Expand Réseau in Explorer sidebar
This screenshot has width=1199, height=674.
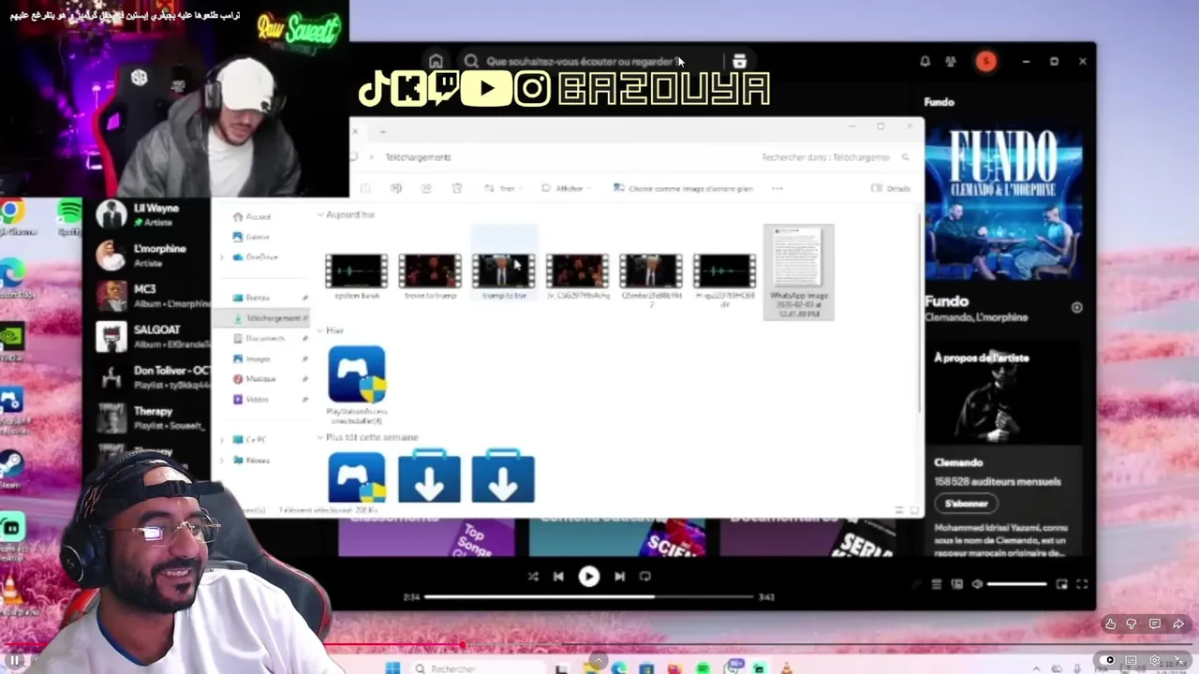click(222, 461)
